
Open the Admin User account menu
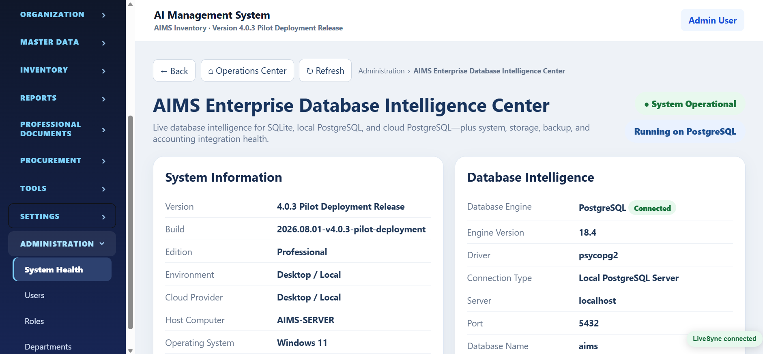point(712,20)
